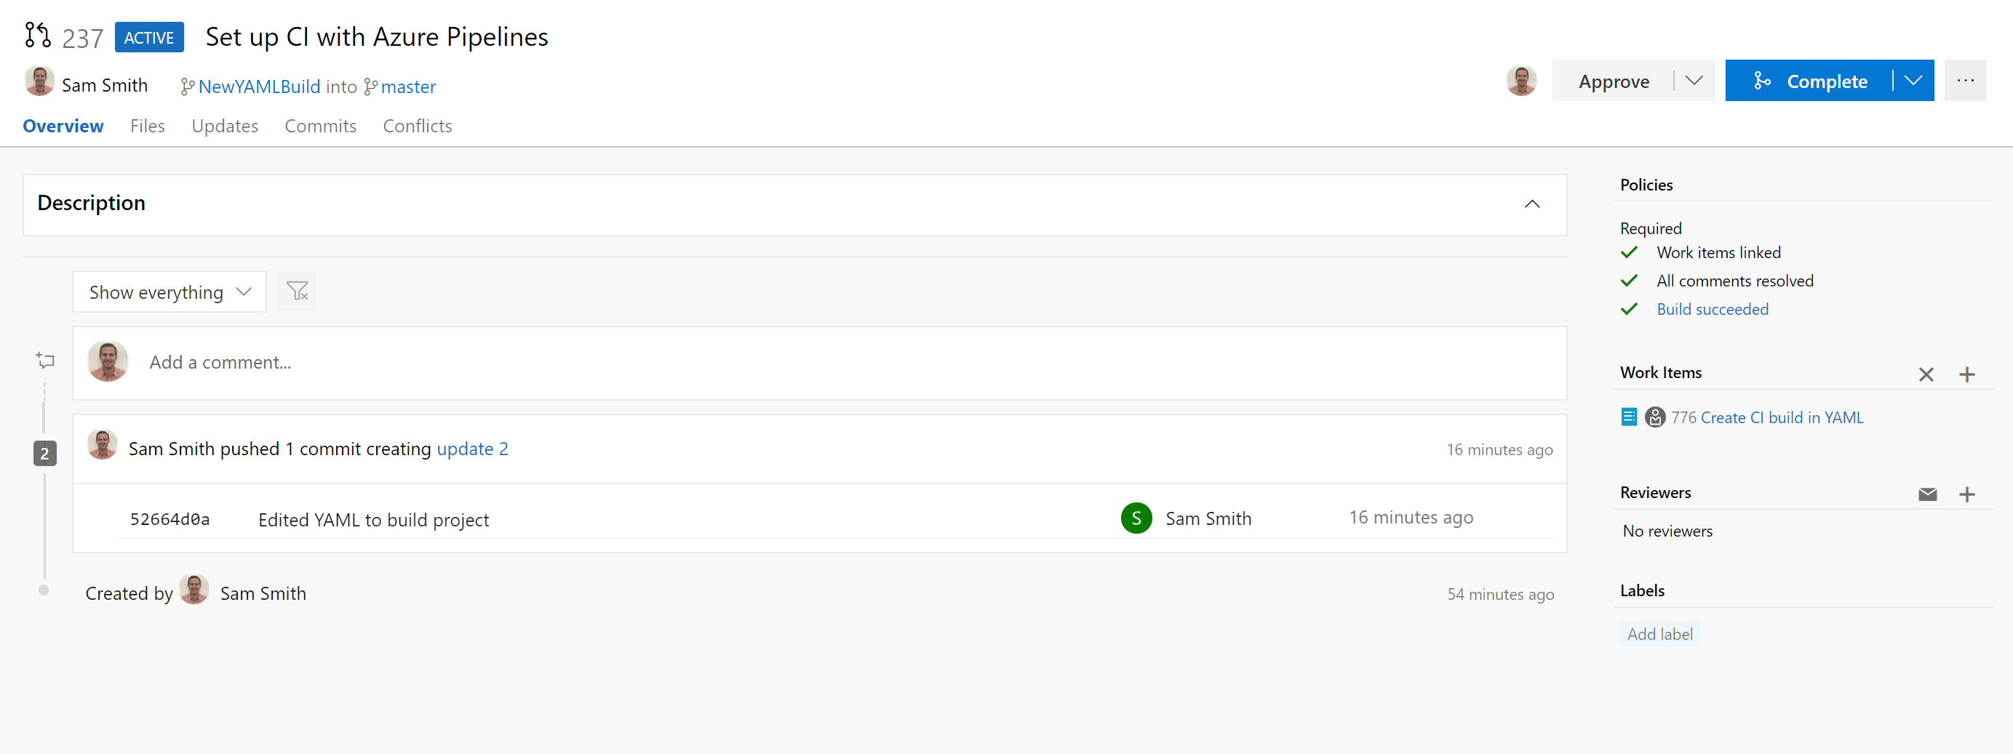Open the Commits tab
The width and height of the screenshot is (2013, 754).
coord(319,126)
